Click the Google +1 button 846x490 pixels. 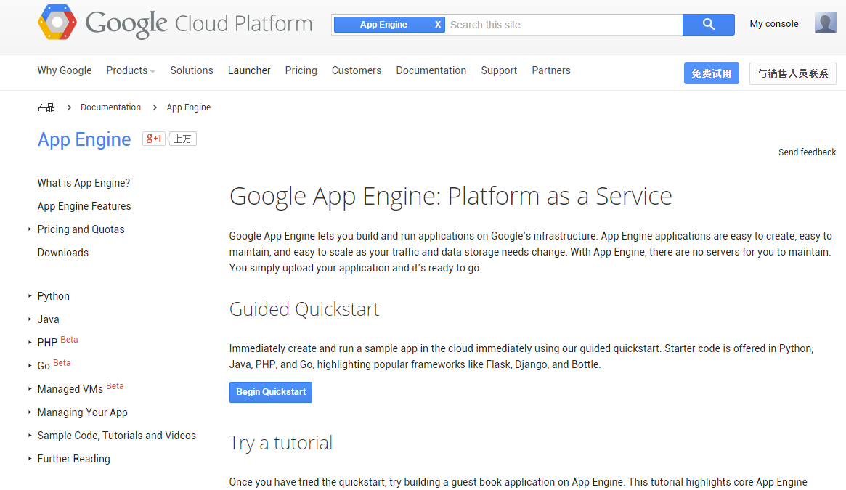154,139
